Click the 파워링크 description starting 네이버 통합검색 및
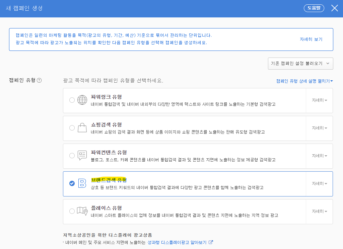The image size is (343, 249). point(183,104)
